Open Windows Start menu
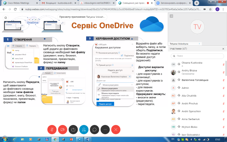Image resolution: width=227 pixels, height=142 pixels. click(4, 139)
